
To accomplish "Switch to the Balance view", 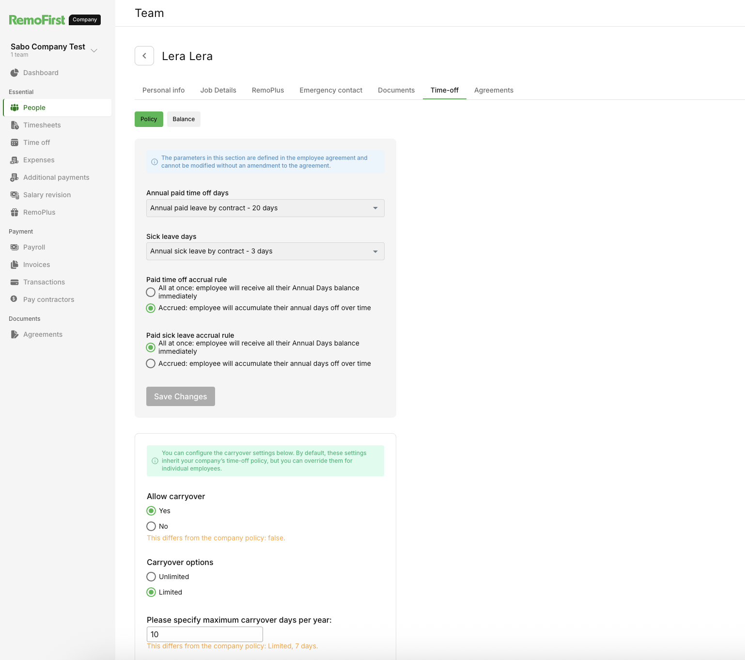I will [184, 119].
